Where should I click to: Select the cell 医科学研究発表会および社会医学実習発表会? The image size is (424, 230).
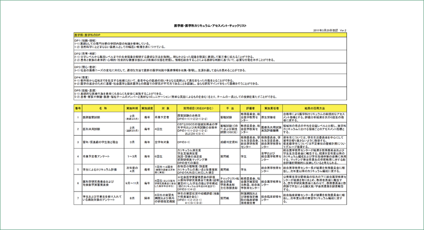tap(103, 183)
